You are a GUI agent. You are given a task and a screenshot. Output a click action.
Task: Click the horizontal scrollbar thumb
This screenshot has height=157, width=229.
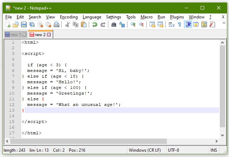pos(88,141)
